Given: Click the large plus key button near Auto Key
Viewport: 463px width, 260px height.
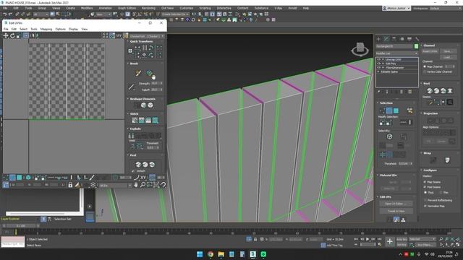Looking at the screenshot, I should 389,242.
